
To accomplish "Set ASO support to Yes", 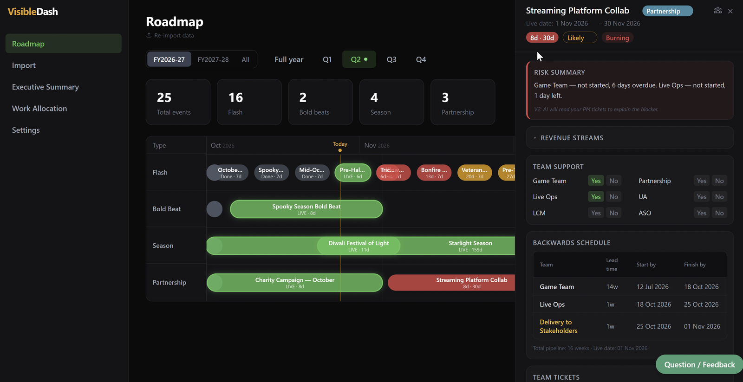I will (702, 213).
